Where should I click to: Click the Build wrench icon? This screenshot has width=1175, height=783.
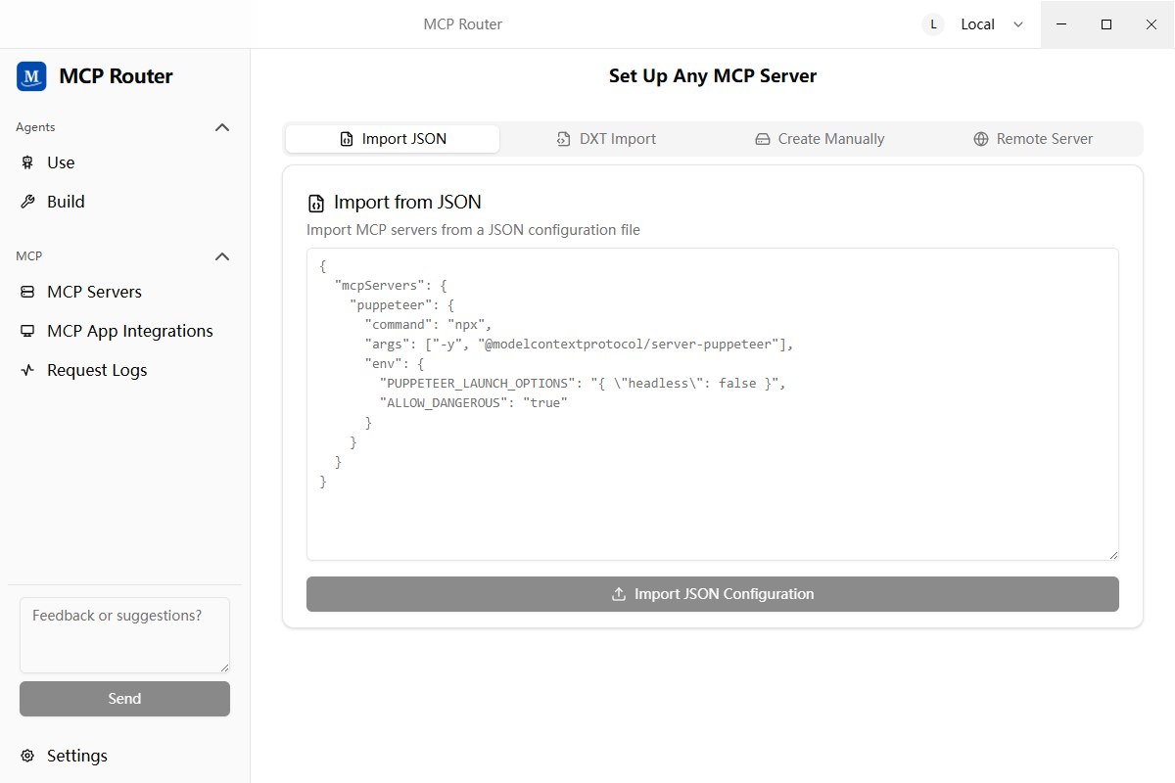(x=27, y=202)
